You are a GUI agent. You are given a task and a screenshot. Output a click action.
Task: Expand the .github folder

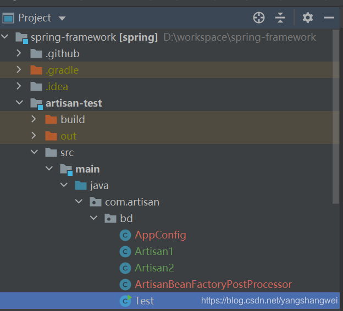pos(19,53)
